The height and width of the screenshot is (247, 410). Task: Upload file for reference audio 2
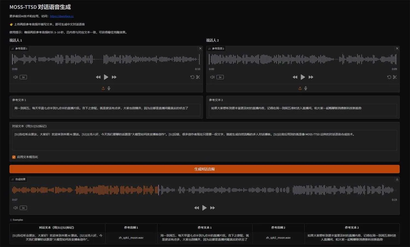(300, 88)
